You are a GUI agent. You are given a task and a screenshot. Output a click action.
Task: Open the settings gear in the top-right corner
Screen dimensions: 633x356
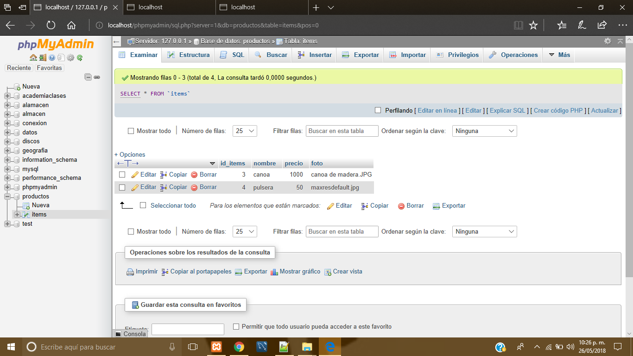tap(608, 41)
